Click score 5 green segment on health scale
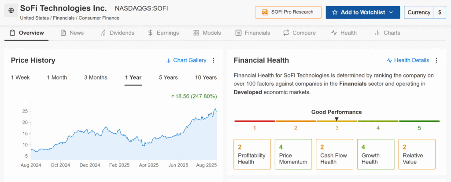Screen dimensions: 451x182 [x=419, y=121]
